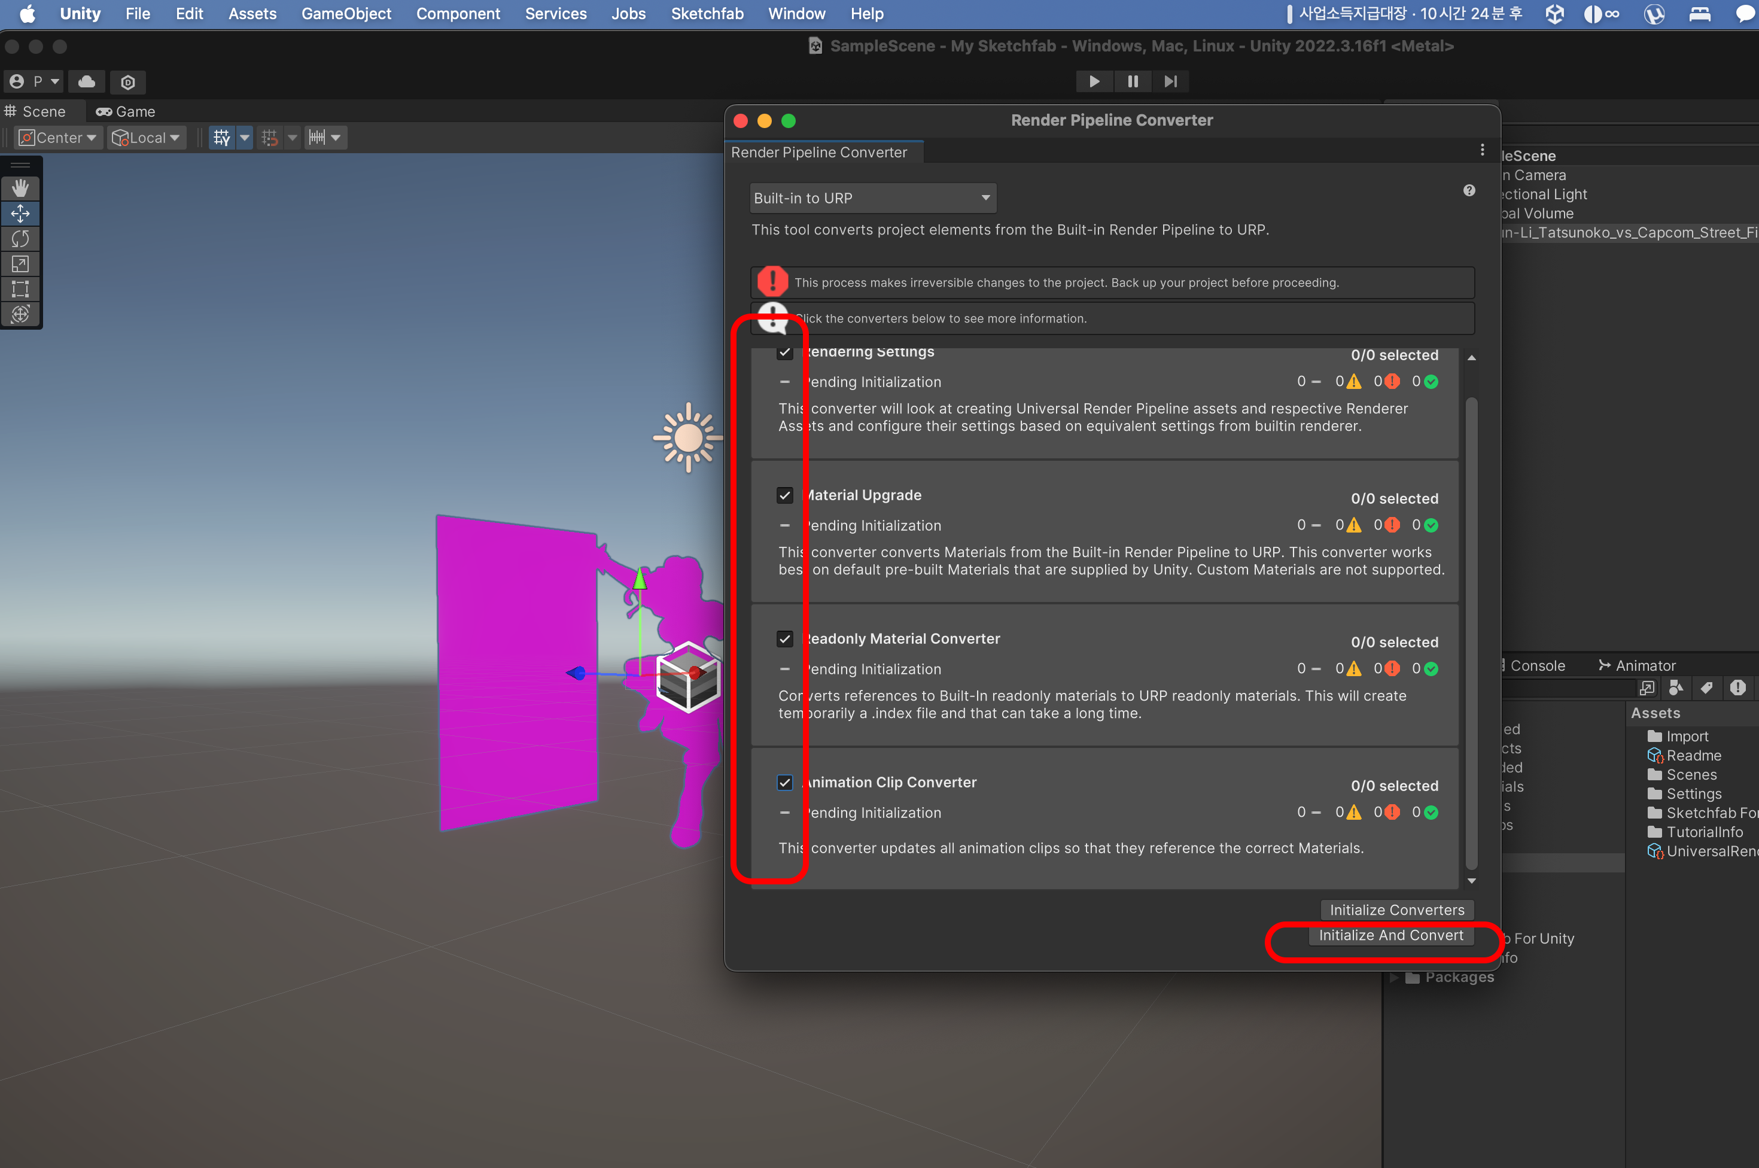This screenshot has height=1168, width=1759.
Task: Select the Scale tool
Action: pyautogui.click(x=20, y=264)
